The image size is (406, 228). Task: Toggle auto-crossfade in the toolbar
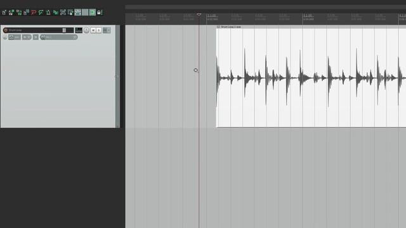tap(55, 12)
